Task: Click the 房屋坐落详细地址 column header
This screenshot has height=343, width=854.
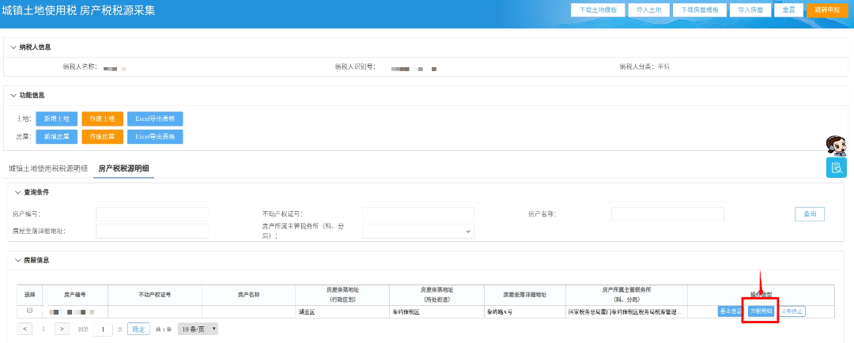Action: pos(524,295)
